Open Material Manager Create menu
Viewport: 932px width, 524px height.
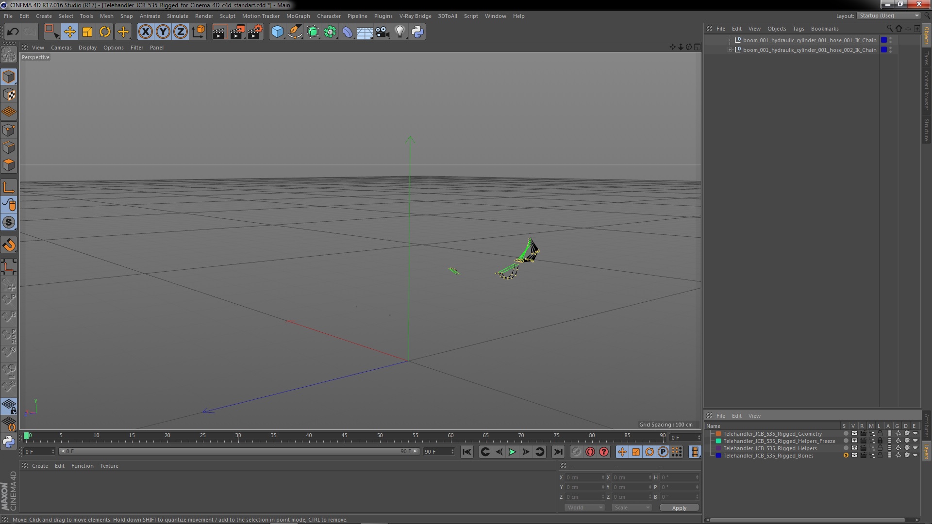pyautogui.click(x=40, y=466)
